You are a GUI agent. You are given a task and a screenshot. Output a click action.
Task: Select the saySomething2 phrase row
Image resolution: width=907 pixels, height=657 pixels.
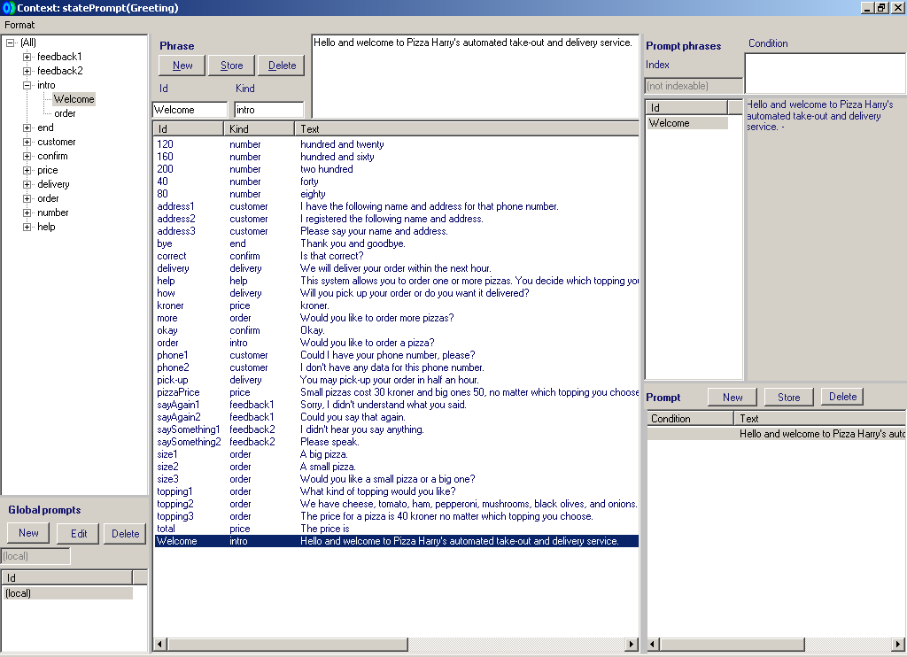397,442
